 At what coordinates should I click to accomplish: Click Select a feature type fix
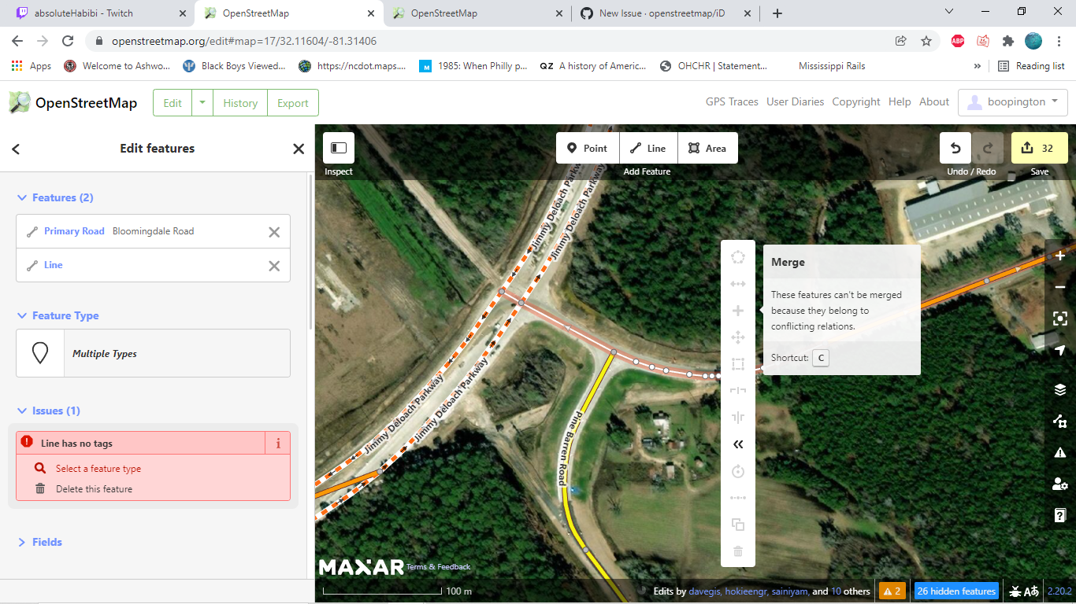98,469
